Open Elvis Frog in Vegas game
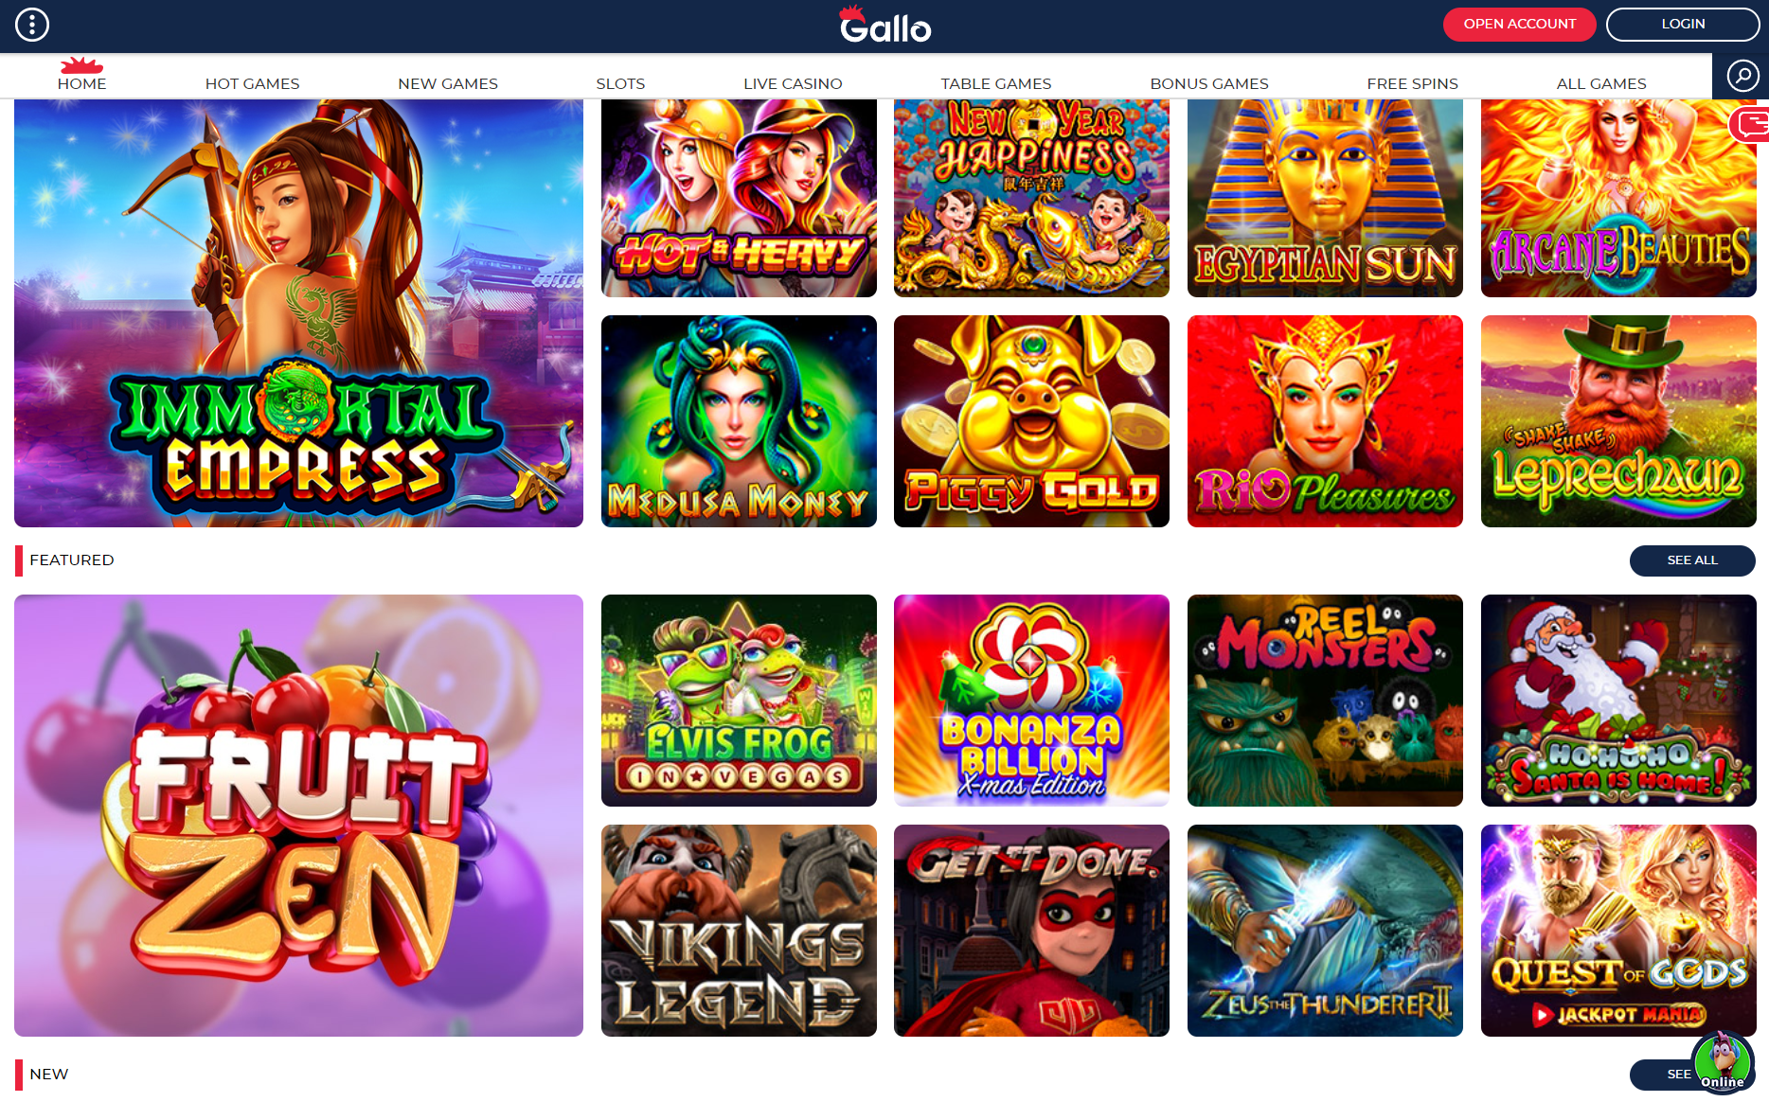Screen dimensions: 1769x1102 point(739,701)
